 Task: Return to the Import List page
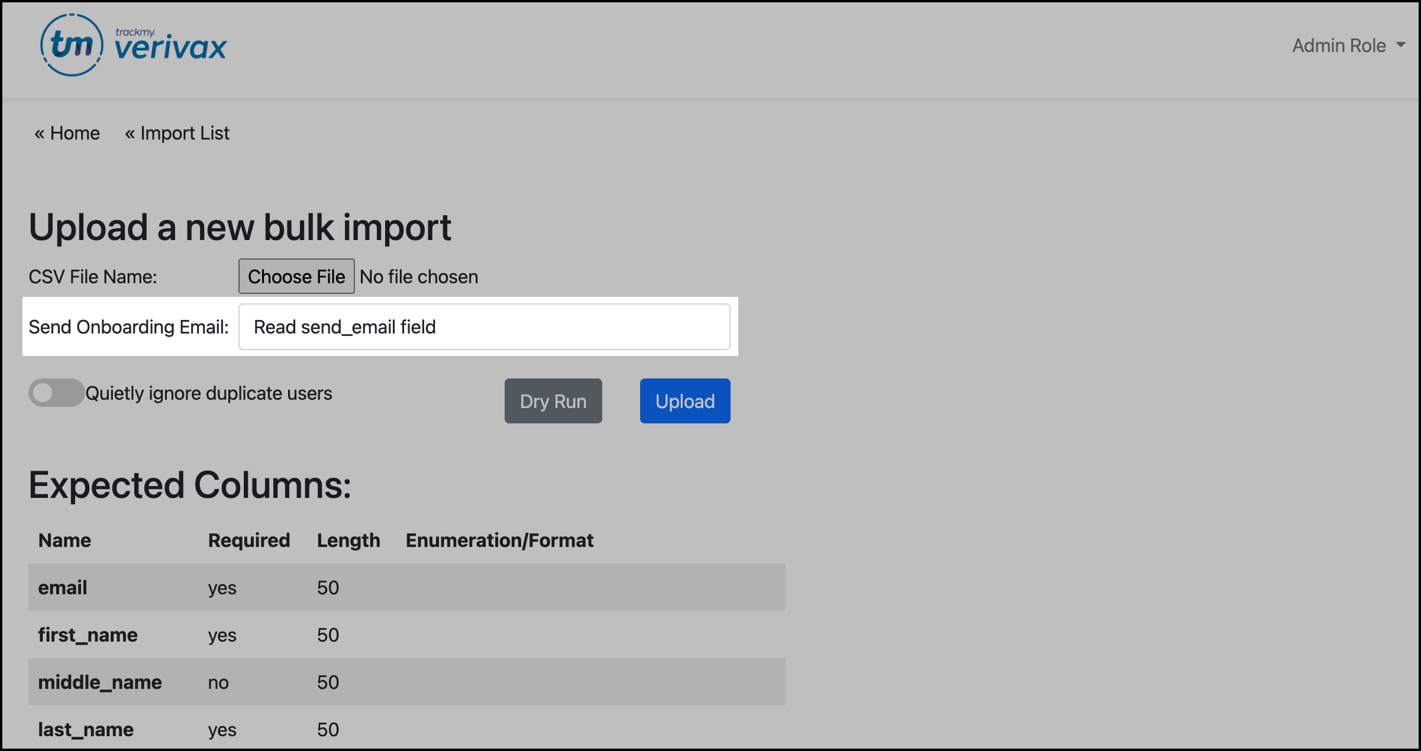[177, 132]
